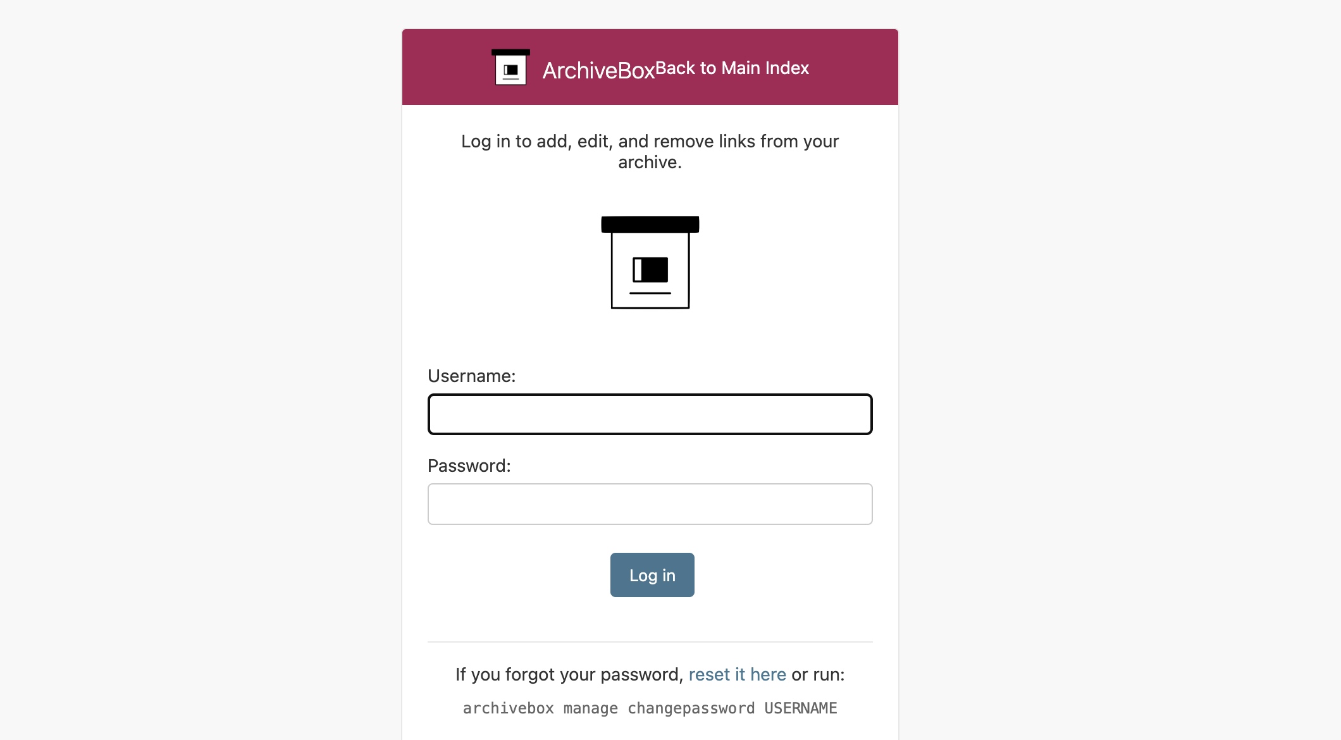1341x740 pixels.
Task: Follow the 'reset it here' link
Action: click(737, 674)
